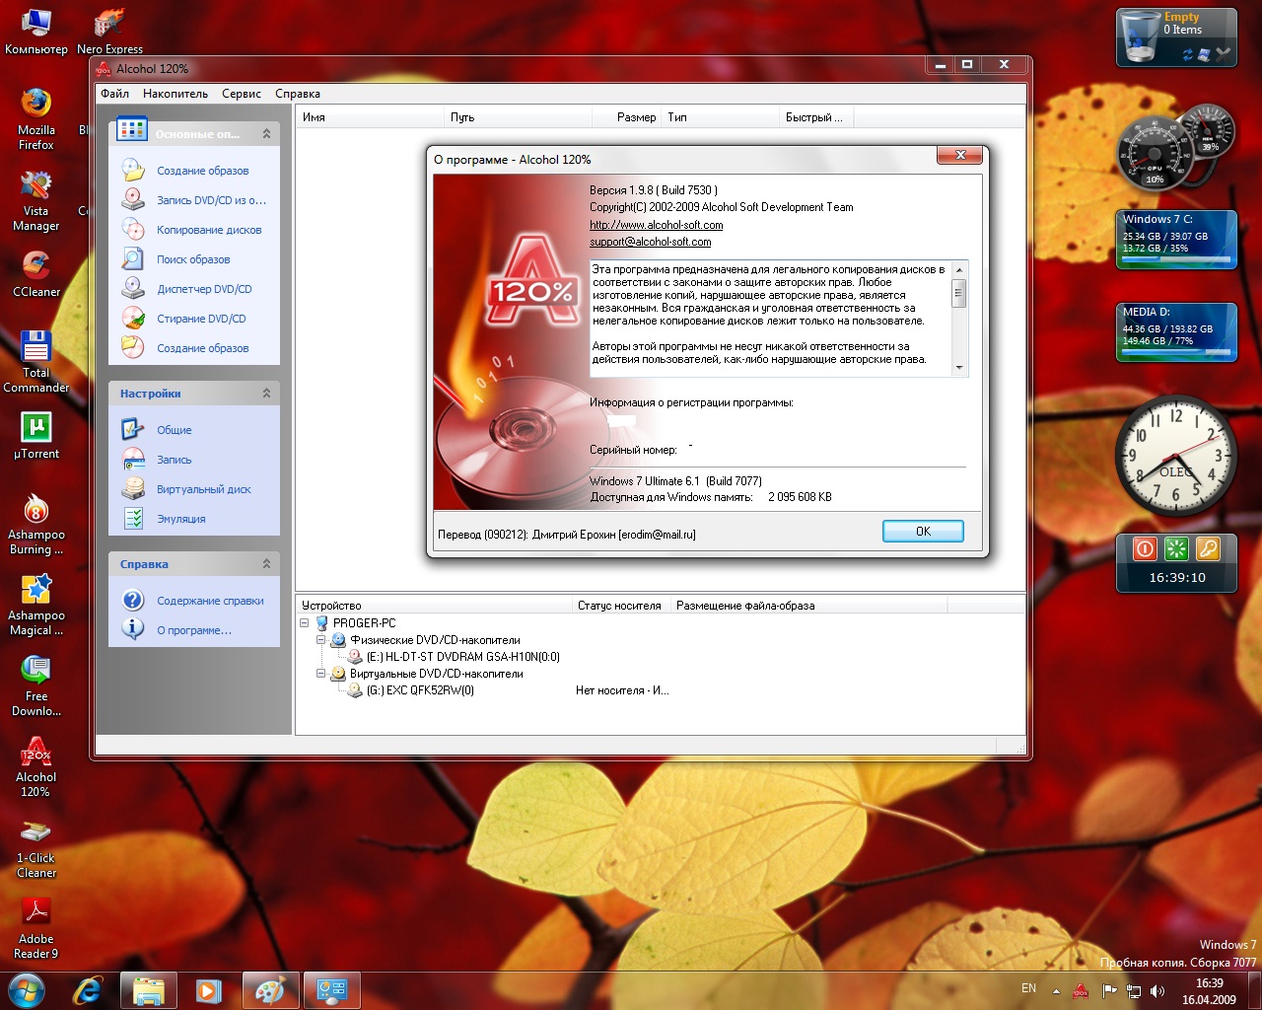The width and height of the screenshot is (1262, 1010).
Task: Open the Recycle Bin gadget
Action: [x=1176, y=37]
